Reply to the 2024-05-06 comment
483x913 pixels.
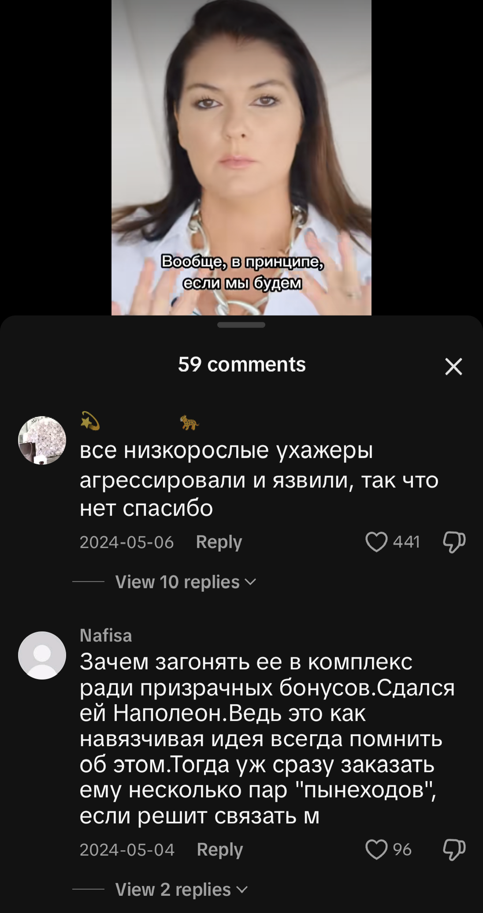pyautogui.click(x=219, y=542)
